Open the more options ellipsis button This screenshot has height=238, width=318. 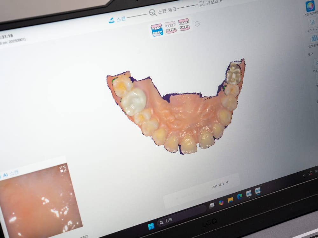tap(197, 24)
